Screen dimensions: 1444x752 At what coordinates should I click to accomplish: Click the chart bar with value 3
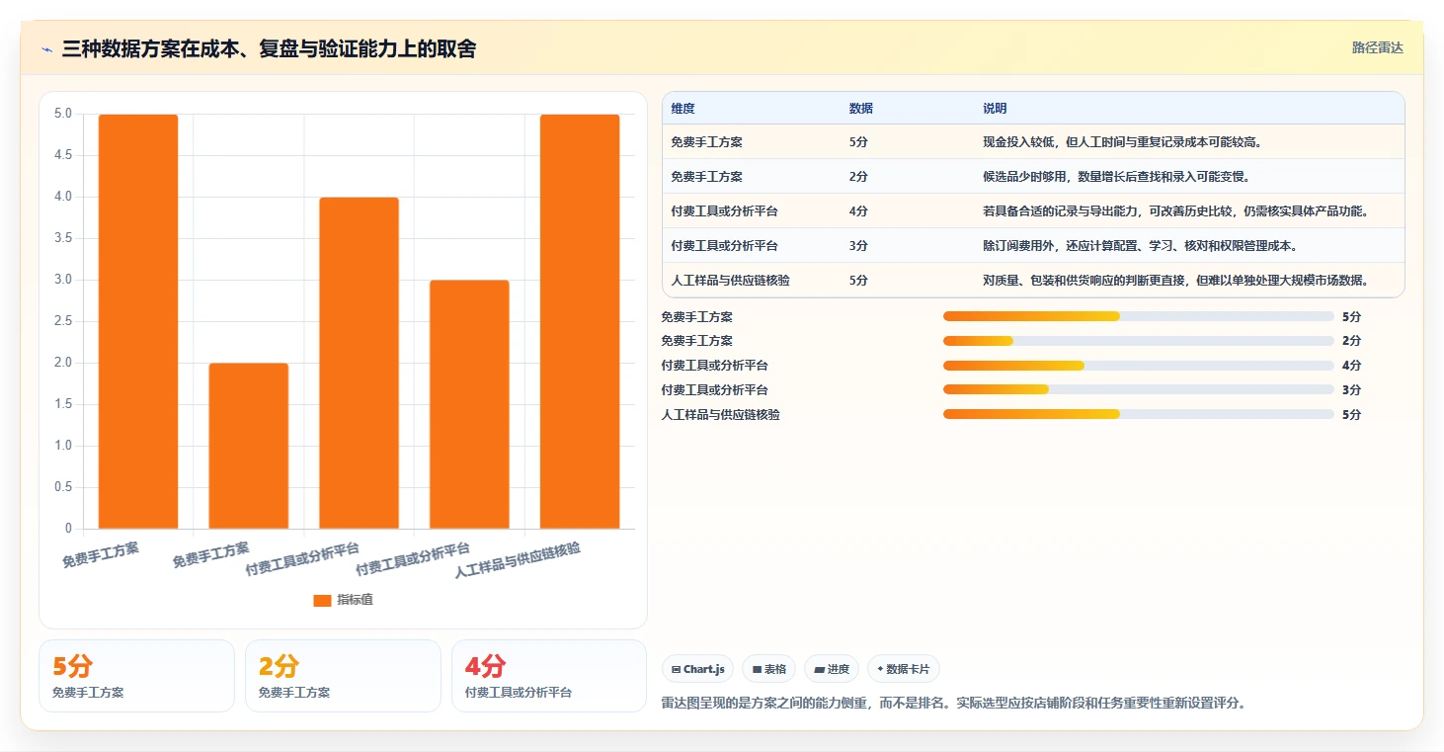[x=469, y=404]
